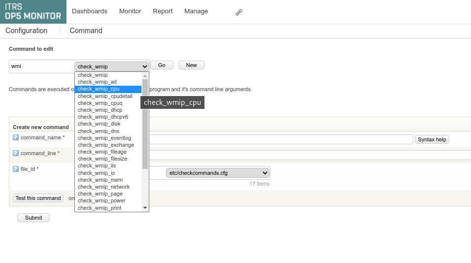471x263 pixels.
Task: Collapse the check_wmip command dropdown
Action: (x=112, y=66)
